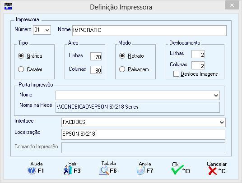The image size is (242, 183).
Task: Close the Definição Impressora window
Action: [x=232, y=5]
